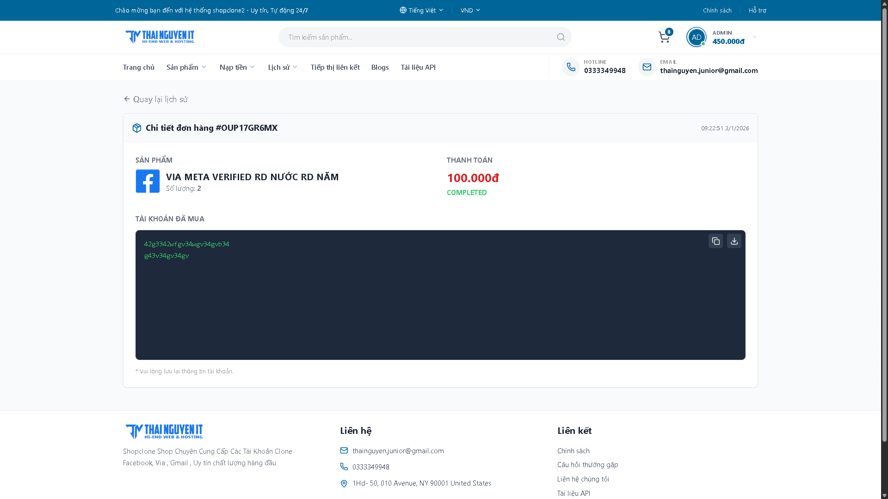Expand the Nạp tiền menu

point(237,67)
